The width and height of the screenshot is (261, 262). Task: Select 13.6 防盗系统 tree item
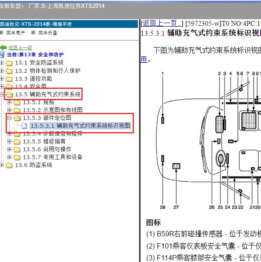[x=33, y=165]
